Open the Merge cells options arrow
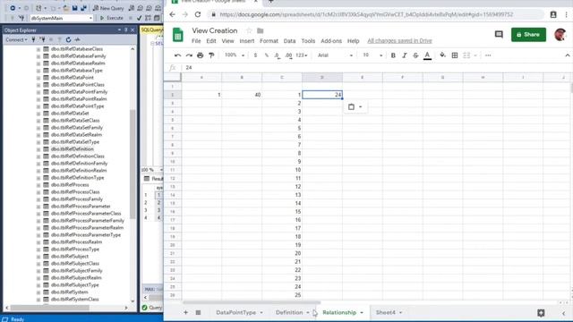Viewport: 573px width, 322px height. [475, 55]
